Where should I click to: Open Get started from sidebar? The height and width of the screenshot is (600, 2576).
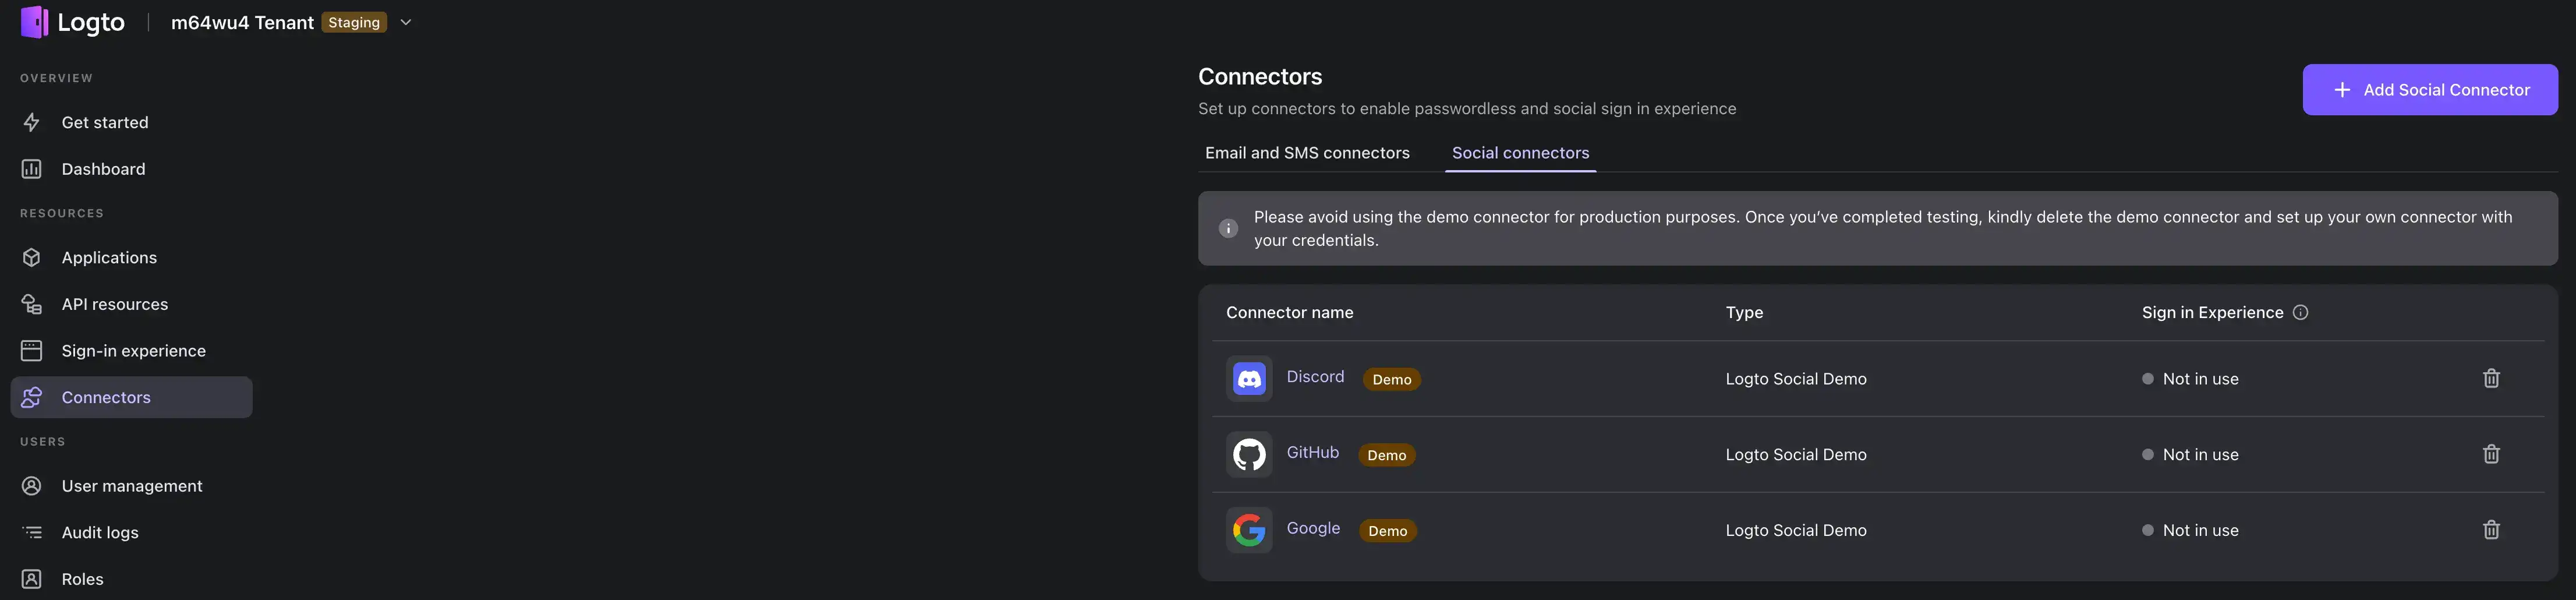104,122
